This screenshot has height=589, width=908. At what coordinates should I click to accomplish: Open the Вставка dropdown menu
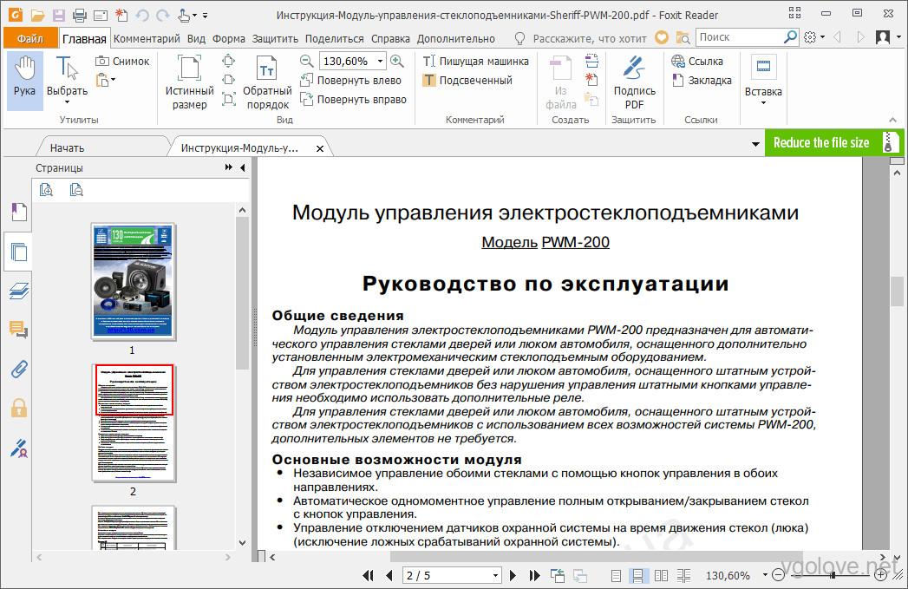pos(763,82)
